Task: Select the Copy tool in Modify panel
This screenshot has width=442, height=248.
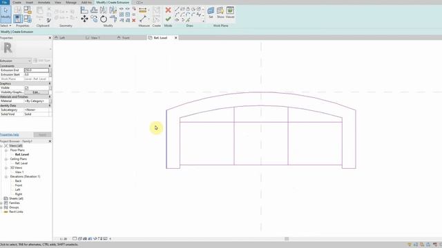Action: coord(94,19)
